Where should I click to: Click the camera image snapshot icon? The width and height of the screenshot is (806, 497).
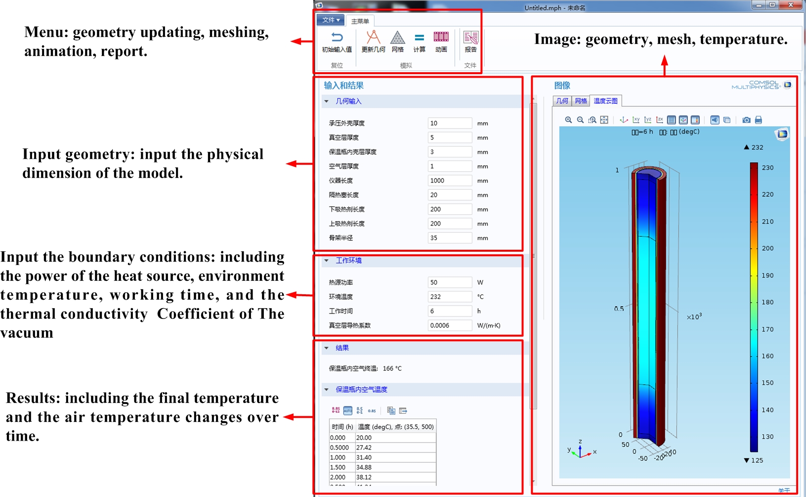pos(746,120)
